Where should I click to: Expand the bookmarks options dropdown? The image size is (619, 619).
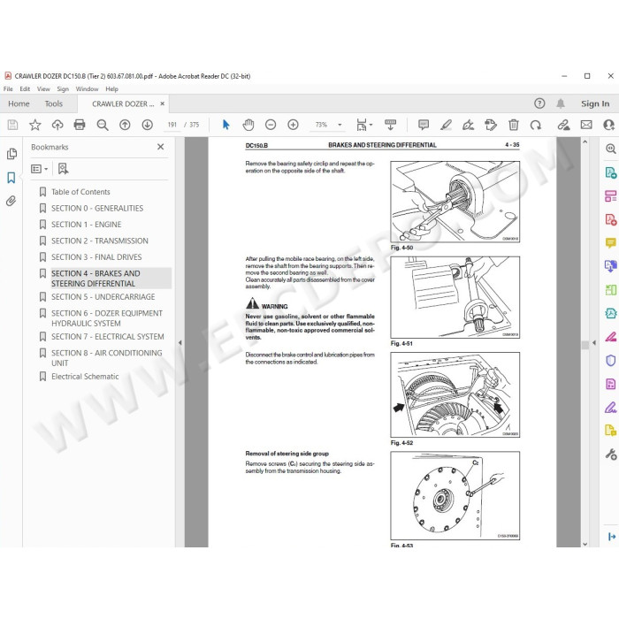(40, 169)
